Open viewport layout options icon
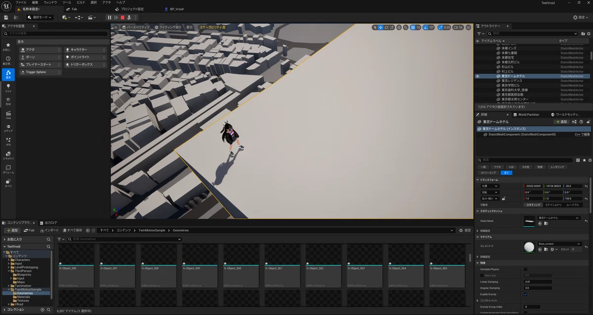593x315 pixels. [468, 27]
